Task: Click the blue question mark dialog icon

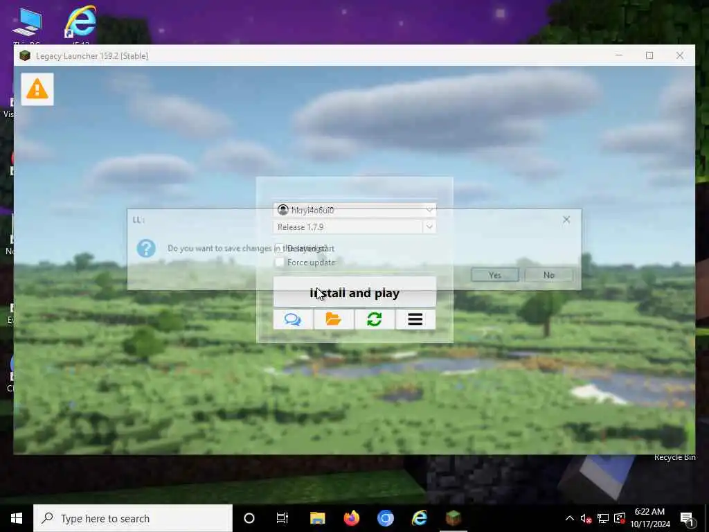Action: [x=146, y=249]
